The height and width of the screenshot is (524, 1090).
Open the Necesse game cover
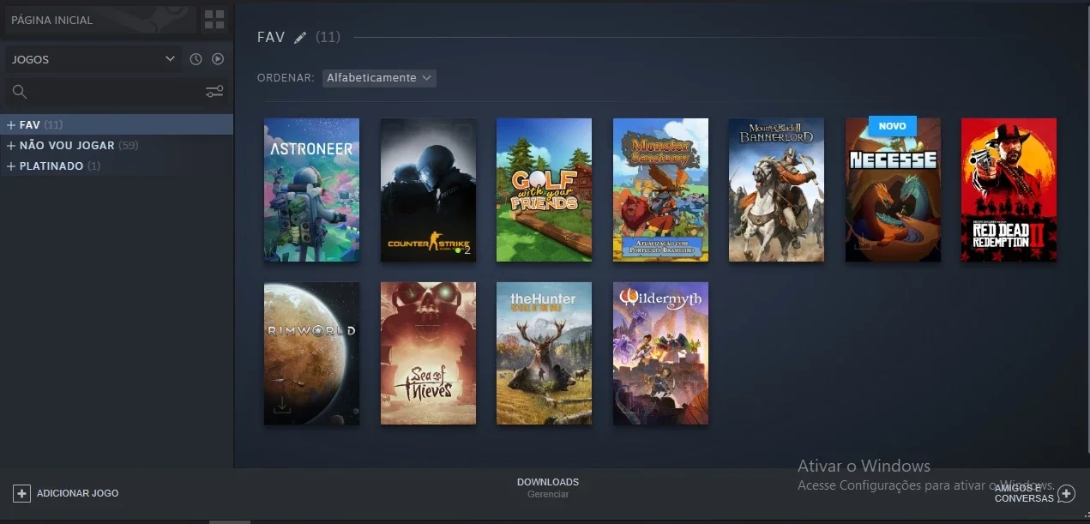(893, 190)
